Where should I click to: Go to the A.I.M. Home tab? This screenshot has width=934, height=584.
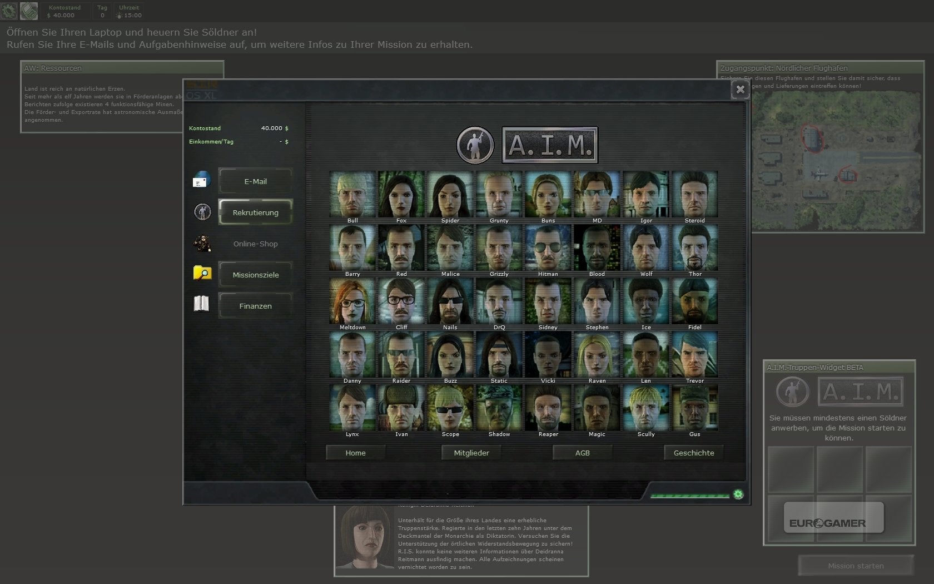[355, 453]
